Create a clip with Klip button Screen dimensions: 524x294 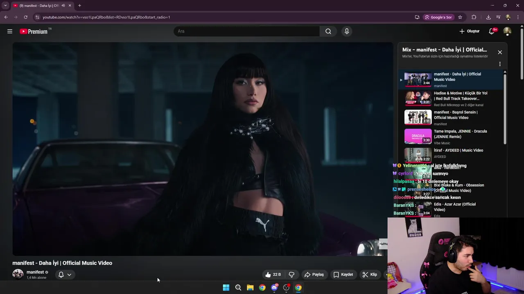tap(370, 274)
